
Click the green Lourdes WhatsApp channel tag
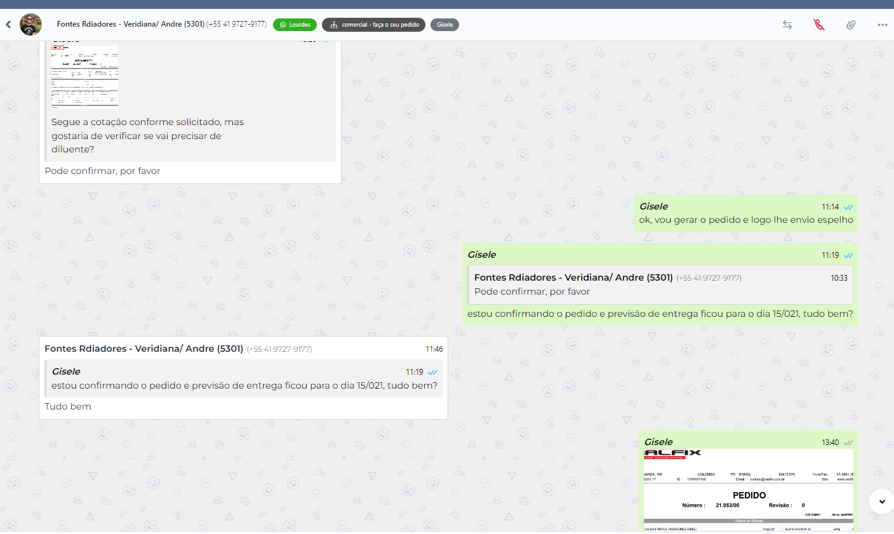click(295, 25)
